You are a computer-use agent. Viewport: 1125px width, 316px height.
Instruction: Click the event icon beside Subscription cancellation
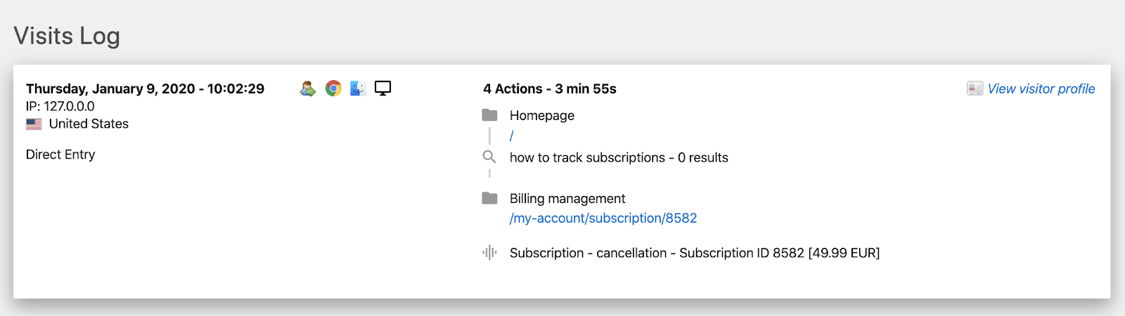point(489,253)
